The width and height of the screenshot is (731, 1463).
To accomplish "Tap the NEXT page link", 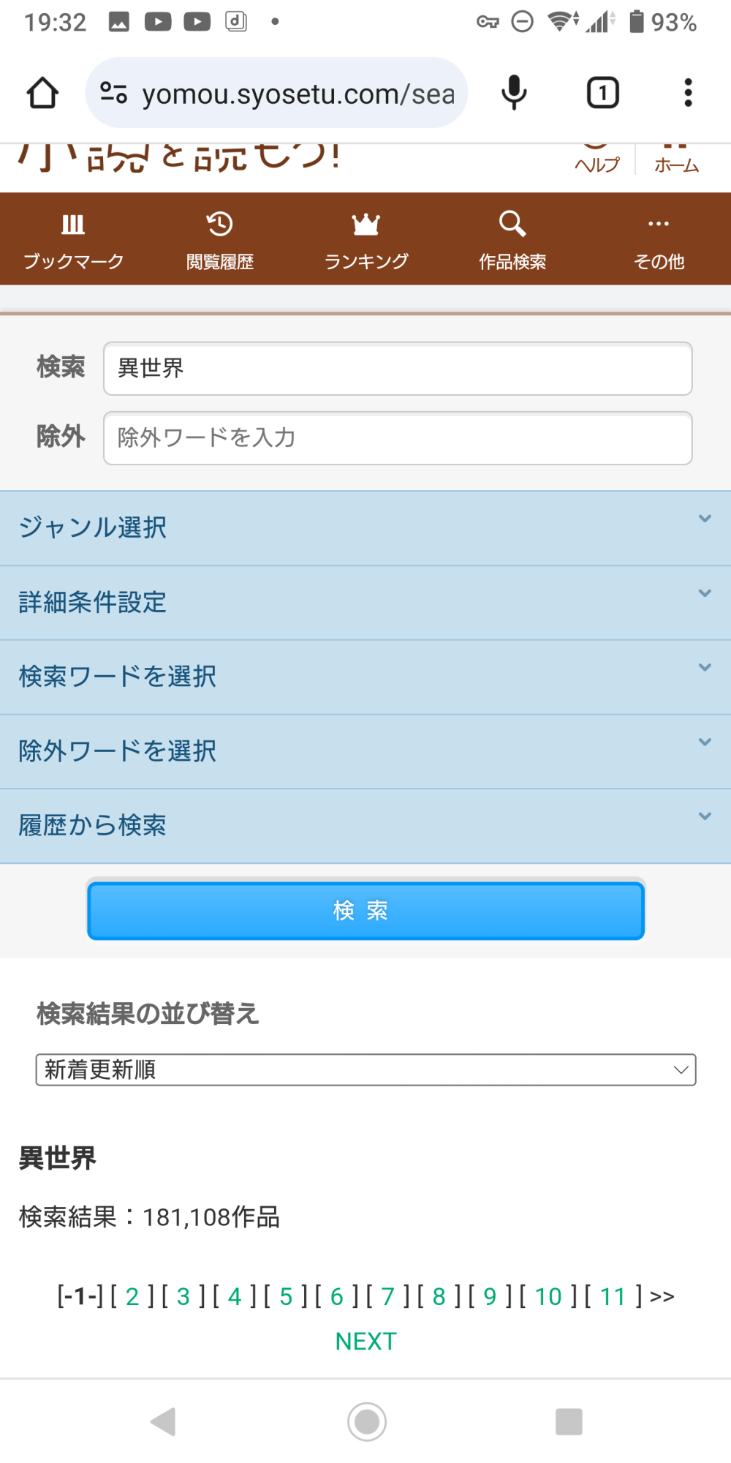I will point(365,1341).
